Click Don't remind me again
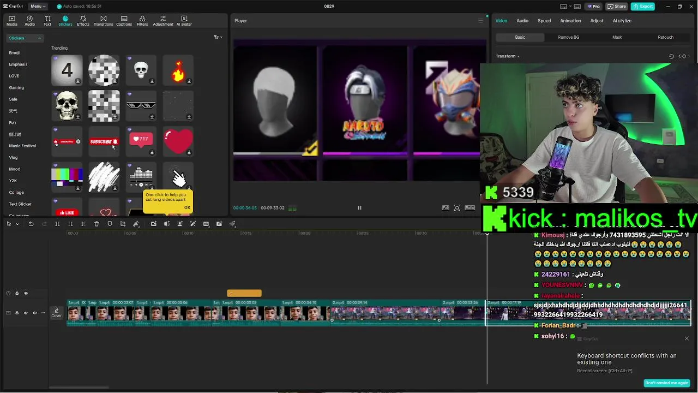 pos(666,383)
